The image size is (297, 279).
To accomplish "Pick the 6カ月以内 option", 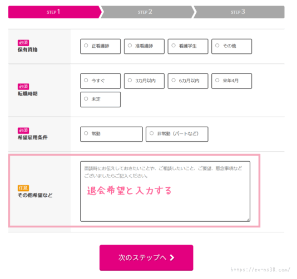I will click(x=188, y=81).
